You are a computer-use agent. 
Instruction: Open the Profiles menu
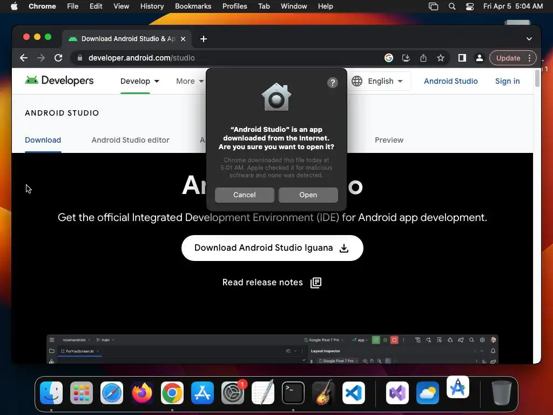pyautogui.click(x=234, y=6)
